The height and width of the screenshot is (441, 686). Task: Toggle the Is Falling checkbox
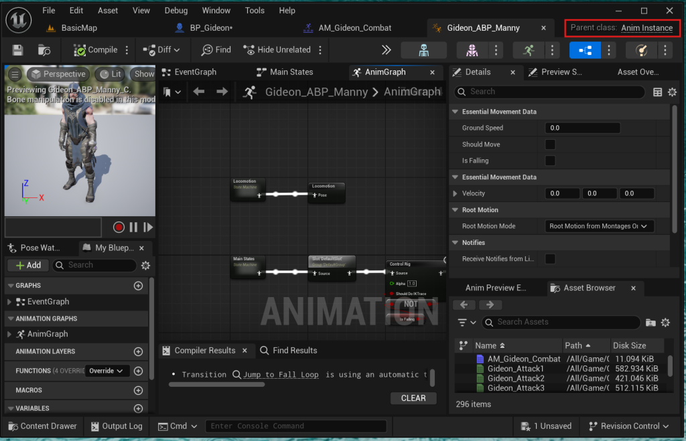pos(550,161)
